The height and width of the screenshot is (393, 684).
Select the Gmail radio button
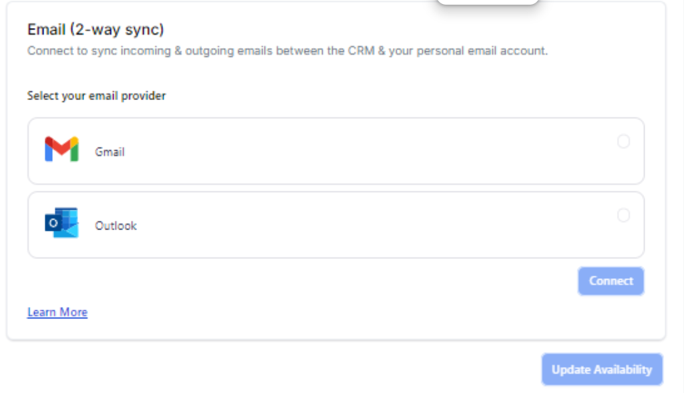[x=623, y=141]
